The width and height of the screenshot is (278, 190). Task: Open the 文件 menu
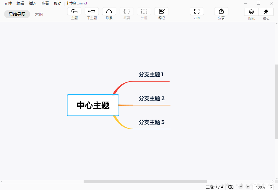8,3
